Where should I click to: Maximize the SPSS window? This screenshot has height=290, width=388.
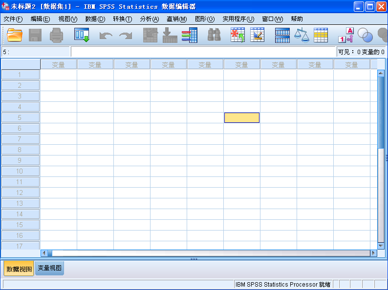pos(370,7)
